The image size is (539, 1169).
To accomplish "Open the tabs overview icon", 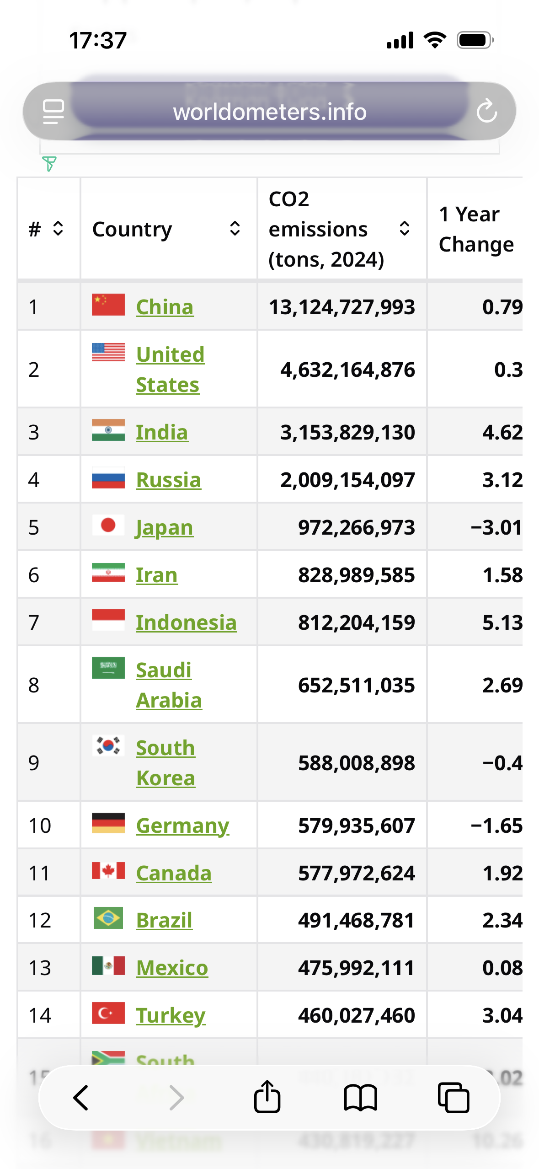I will [x=453, y=1098].
